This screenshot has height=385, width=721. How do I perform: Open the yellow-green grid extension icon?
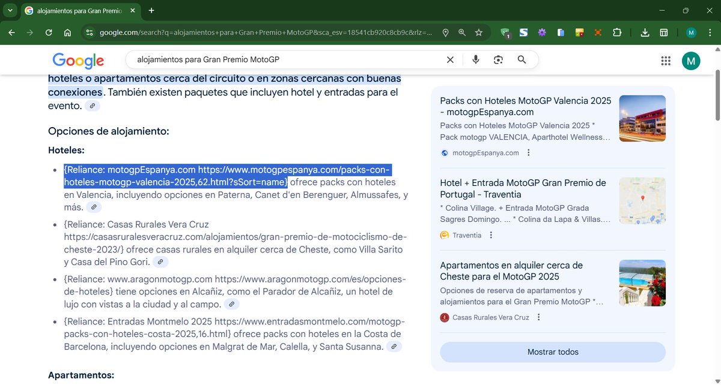(x=579, y=33)
